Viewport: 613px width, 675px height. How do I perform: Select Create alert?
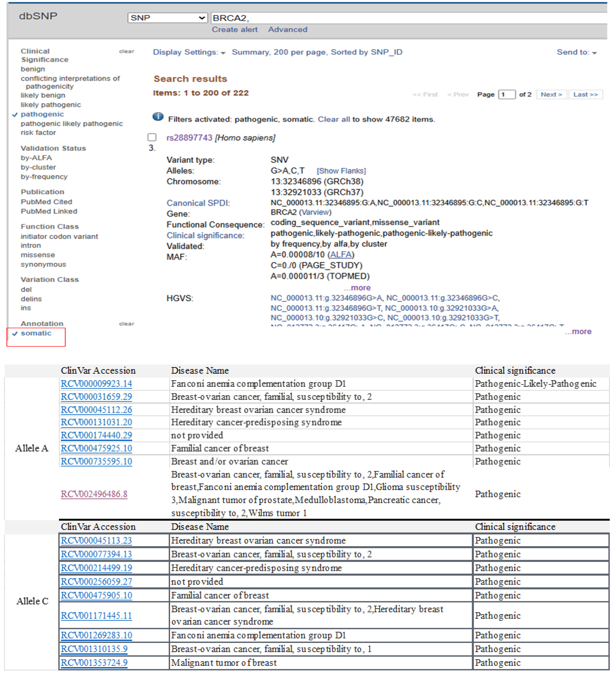click(x=234, y=29)
